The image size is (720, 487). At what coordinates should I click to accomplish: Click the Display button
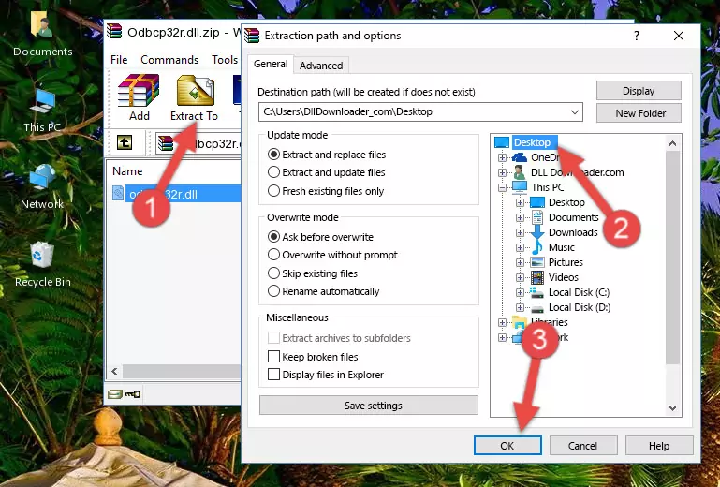click(x=639, y=91)
